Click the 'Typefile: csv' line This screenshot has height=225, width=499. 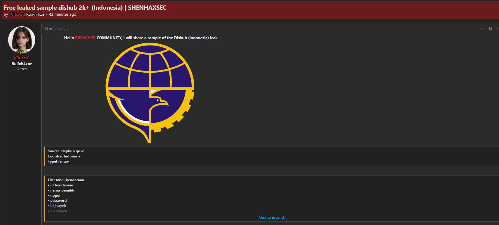[58, 161]
